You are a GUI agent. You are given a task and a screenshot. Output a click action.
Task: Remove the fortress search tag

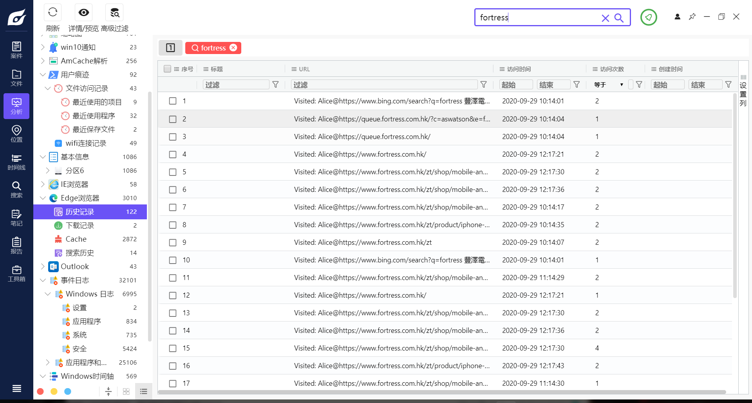(x=233, y=47)
